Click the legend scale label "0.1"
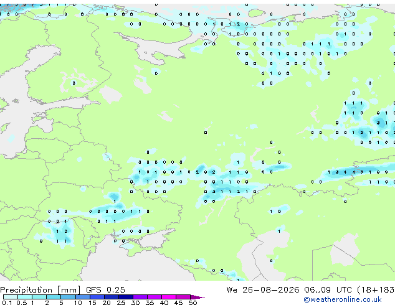Image resolution: width=395 pixels, height=305 pixels. coord(7,303)
